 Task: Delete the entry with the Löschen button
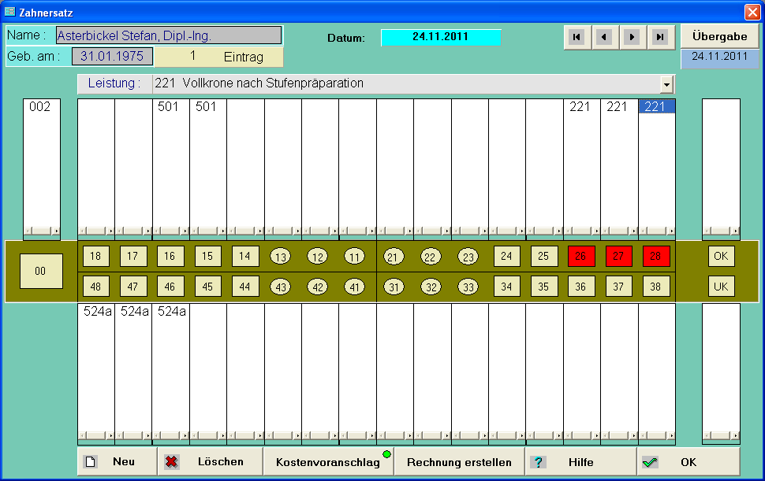click(210, 462)
